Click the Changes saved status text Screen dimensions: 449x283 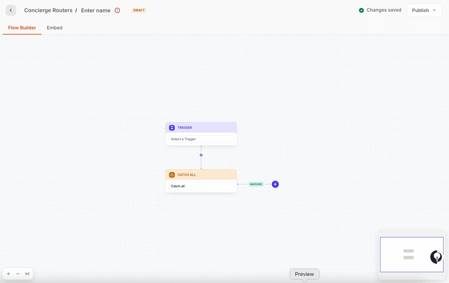(x=384, y=10)
